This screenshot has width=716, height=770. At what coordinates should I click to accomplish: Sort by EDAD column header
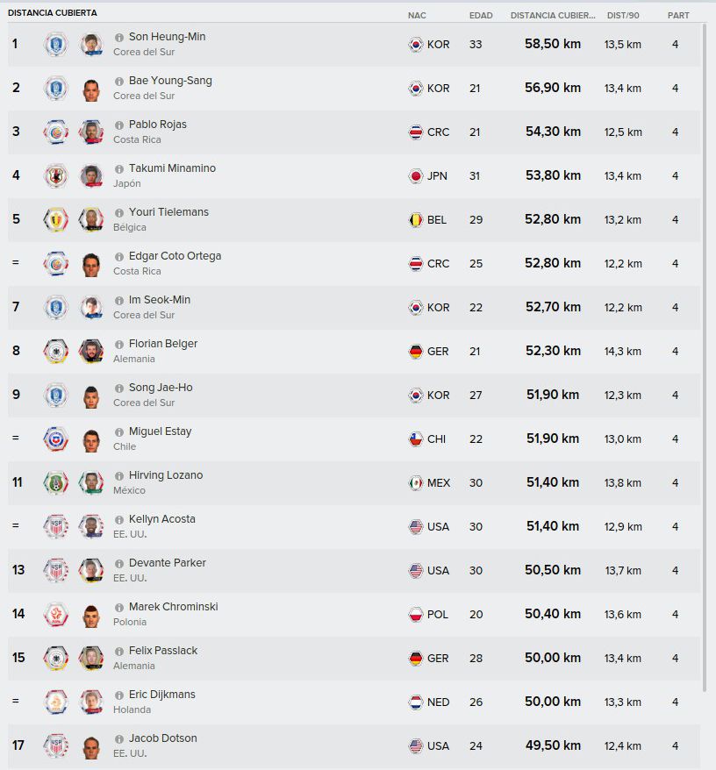click(x=481, y=15)
